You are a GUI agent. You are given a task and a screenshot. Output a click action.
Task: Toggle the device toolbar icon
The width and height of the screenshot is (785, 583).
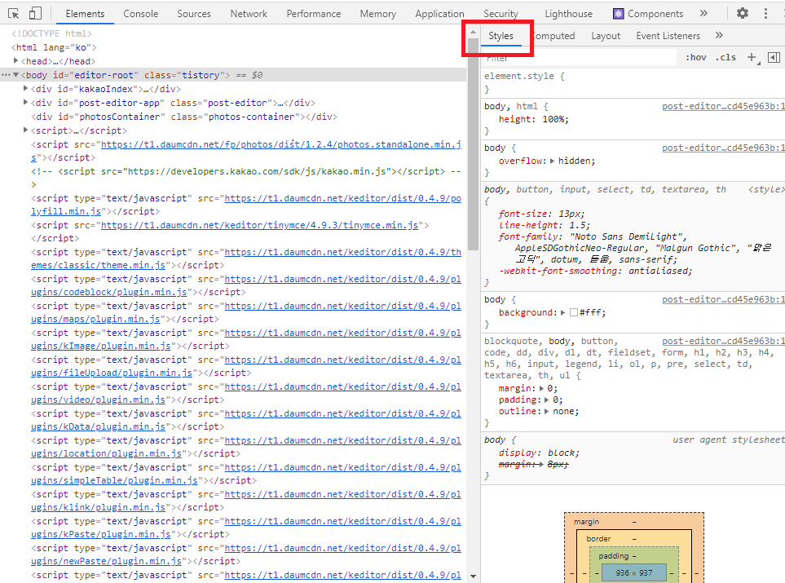35,14
